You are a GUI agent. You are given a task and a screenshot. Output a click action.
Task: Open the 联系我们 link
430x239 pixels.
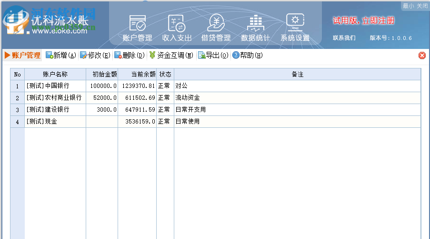(344, 38)
